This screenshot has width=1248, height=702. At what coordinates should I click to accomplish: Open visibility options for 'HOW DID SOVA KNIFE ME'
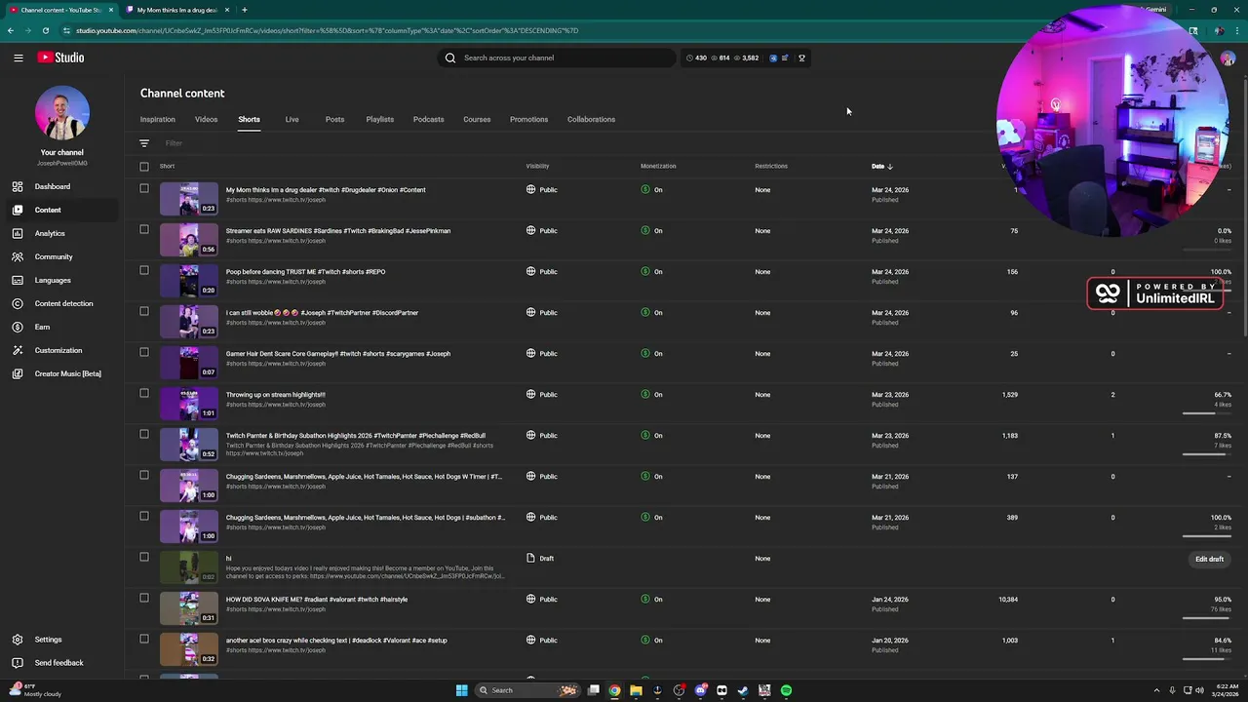[x=542, y=600]
